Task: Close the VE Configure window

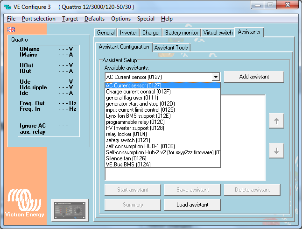Action: click(x=288, y=5)
